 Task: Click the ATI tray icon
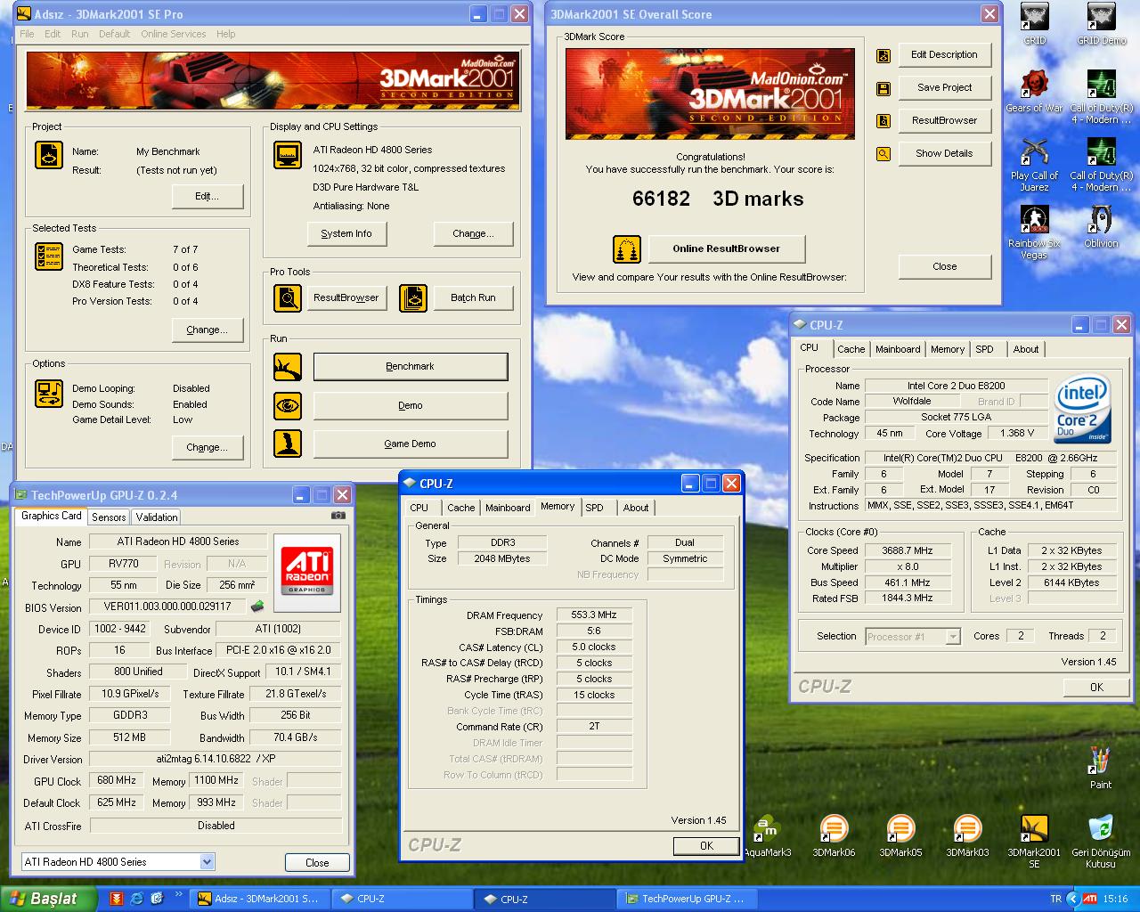(1090, 899)
